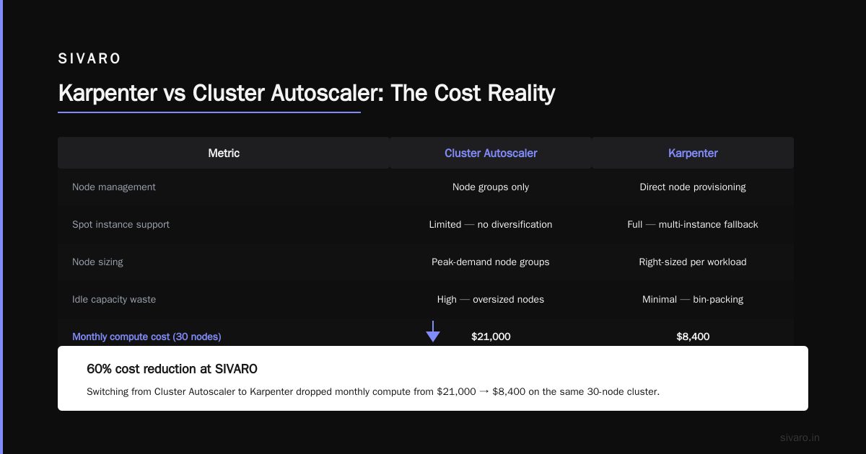
Task: Select the Karpenter column header
Action: 693,153
